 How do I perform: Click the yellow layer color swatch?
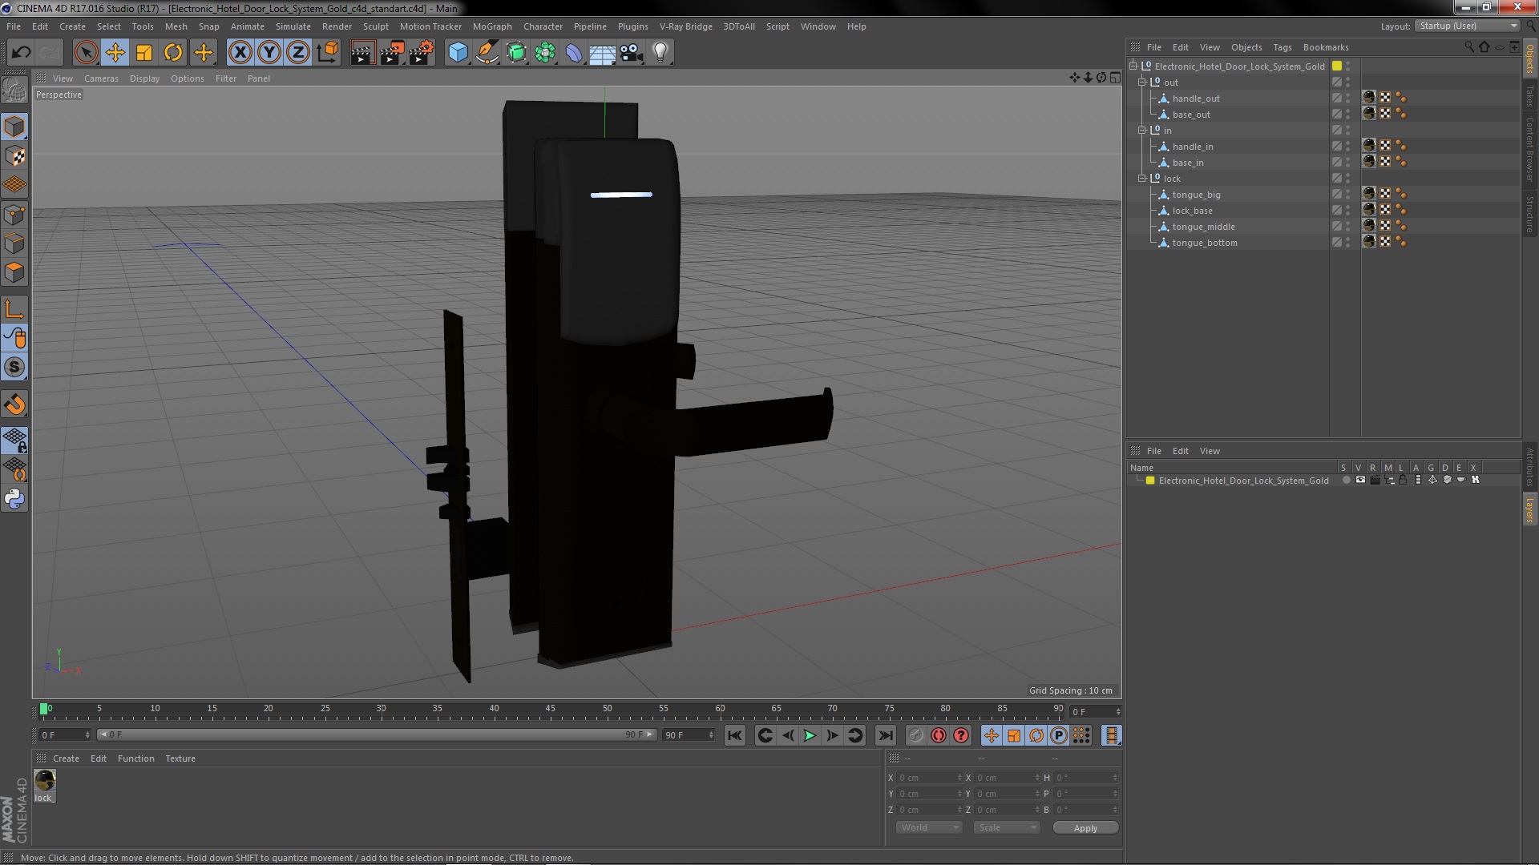point(1150,481)
